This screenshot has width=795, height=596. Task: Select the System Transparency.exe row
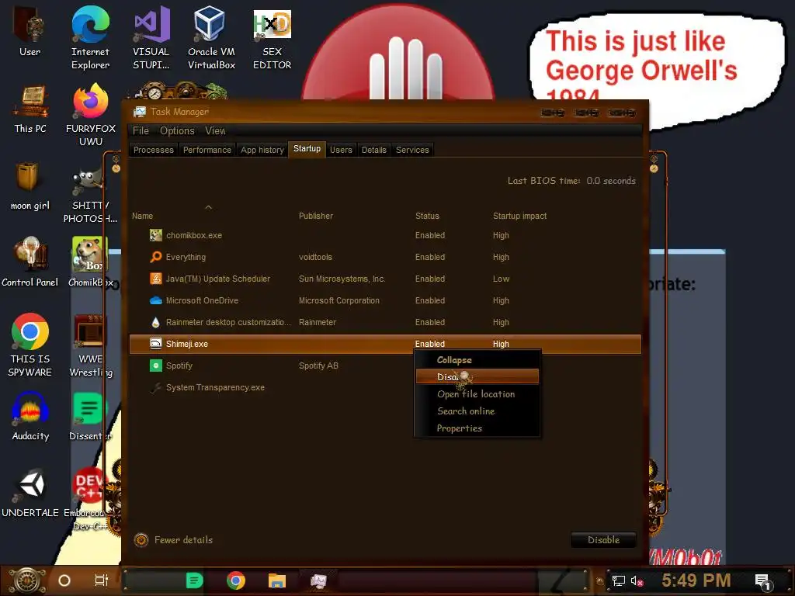(385, 387)
